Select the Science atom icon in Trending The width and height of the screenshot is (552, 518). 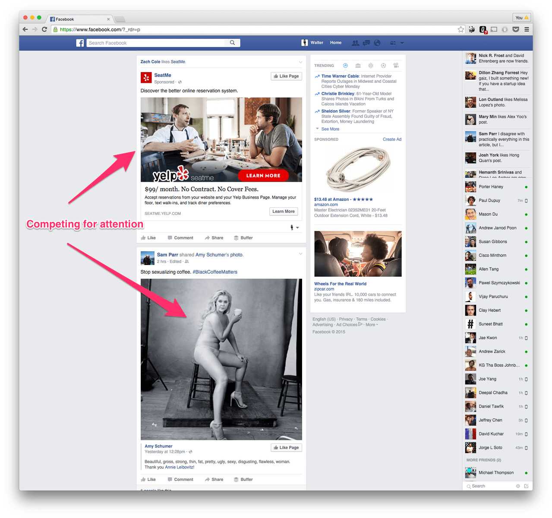(371, 66)
